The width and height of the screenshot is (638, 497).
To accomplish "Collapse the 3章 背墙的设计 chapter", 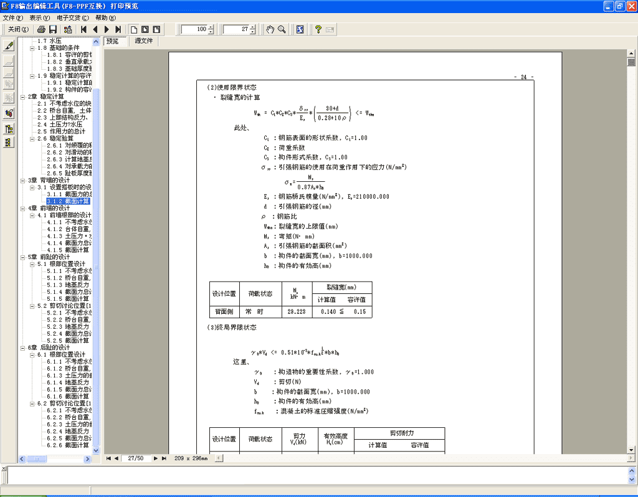I will [x=23, y=181].
